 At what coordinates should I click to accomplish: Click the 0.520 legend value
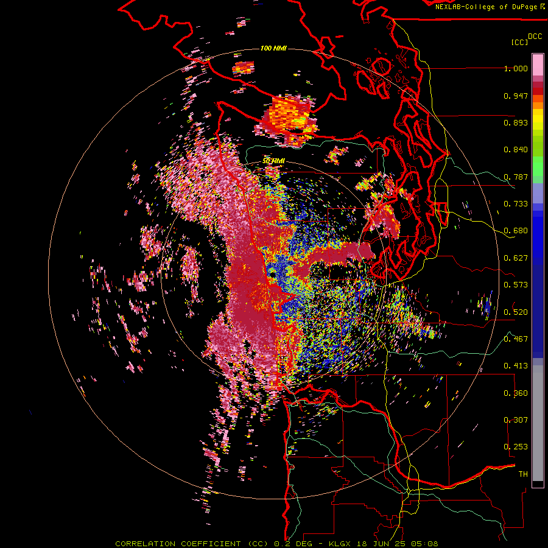click(516, 312)
